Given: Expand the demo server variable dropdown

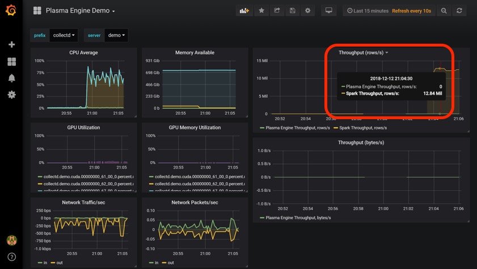Looking at the screenshot, I should pos(116,35).
